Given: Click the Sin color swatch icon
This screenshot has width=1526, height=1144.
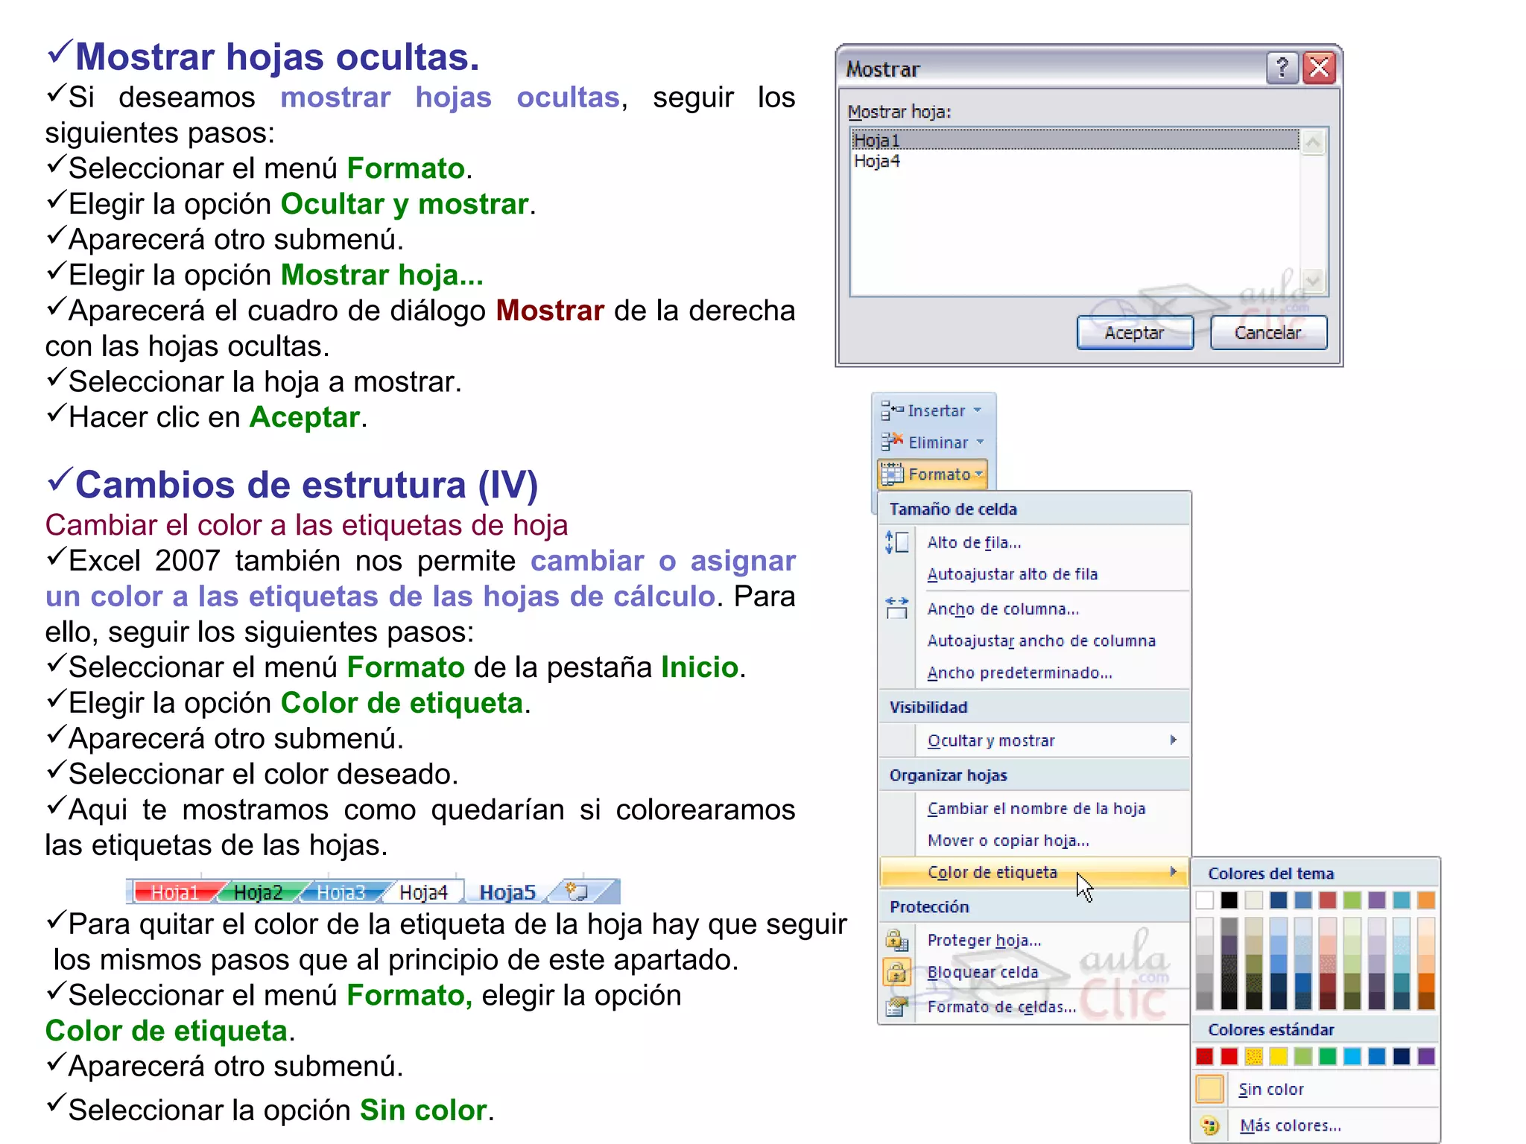Looking at the screenshot, I should (x=1210, y=1089).
